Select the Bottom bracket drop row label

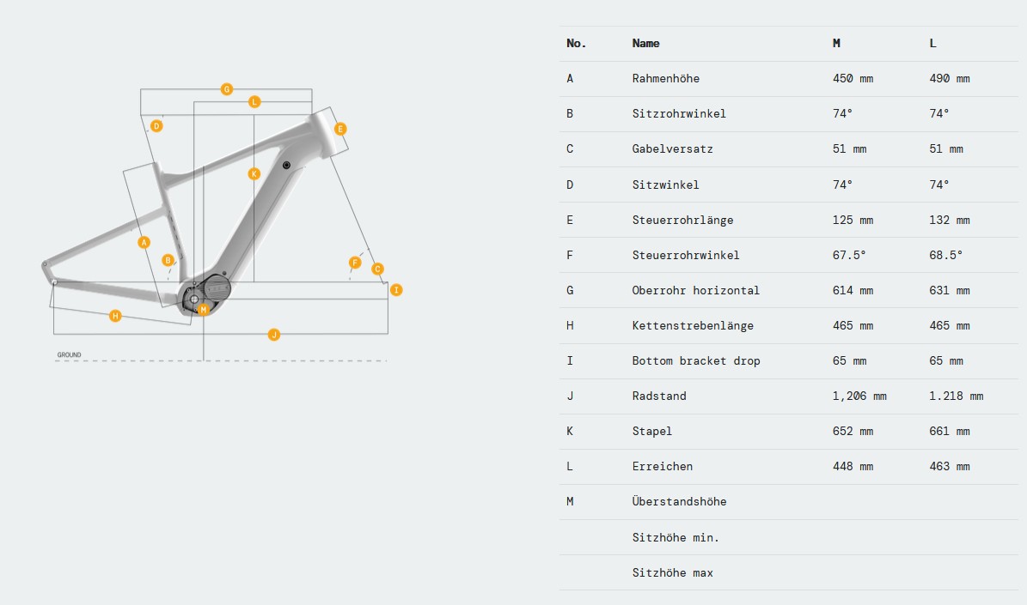[695, 360]
